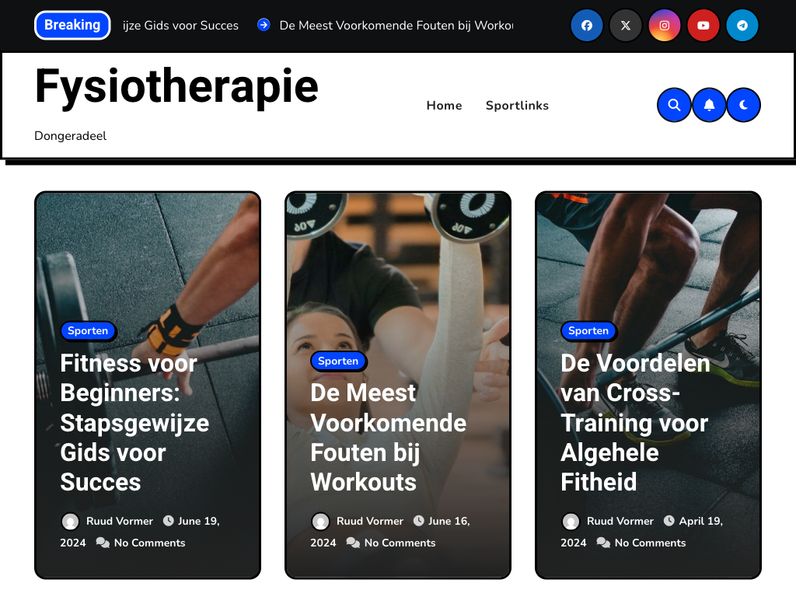Open 'Fitness voor Beginners' article title

pos(134,422)
